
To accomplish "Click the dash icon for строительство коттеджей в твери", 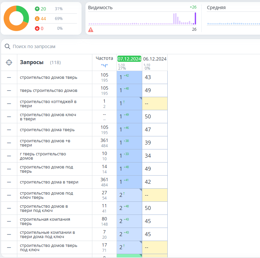I will 9,104.
